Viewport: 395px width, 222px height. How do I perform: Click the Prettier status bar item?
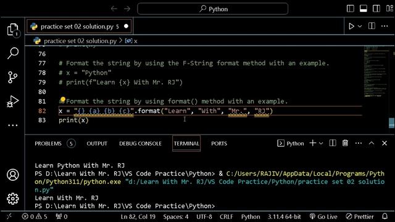tap(360, 216)
